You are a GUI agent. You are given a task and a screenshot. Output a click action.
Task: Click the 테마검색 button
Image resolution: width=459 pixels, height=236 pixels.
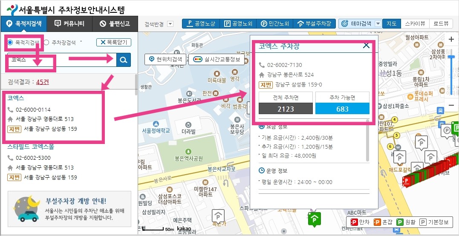(x=357, y=24)
